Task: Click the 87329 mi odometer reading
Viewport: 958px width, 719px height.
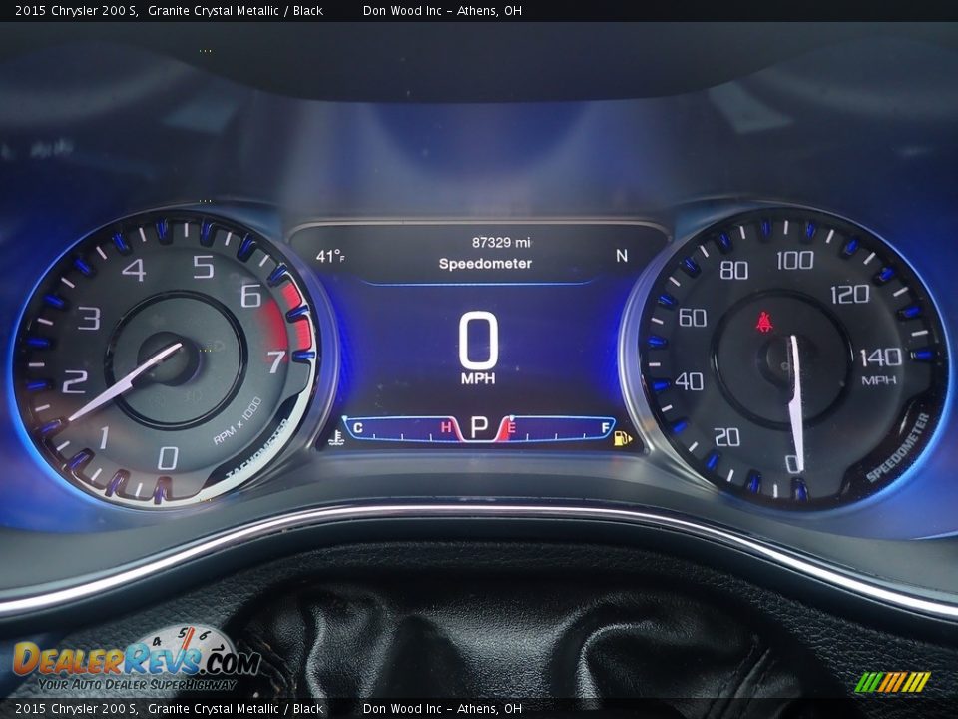Action: pyautogui.click(x=504, y=240)
